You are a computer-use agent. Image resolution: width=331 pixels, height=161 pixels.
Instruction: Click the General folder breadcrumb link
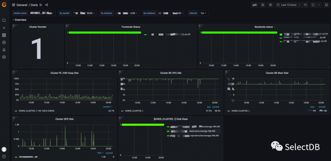pos(22,5)
